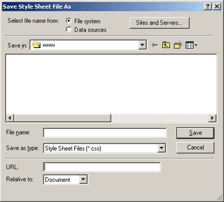This screenshot has height=202, width=224.
Task: Select the File system radio button
Action: point(69,21)
